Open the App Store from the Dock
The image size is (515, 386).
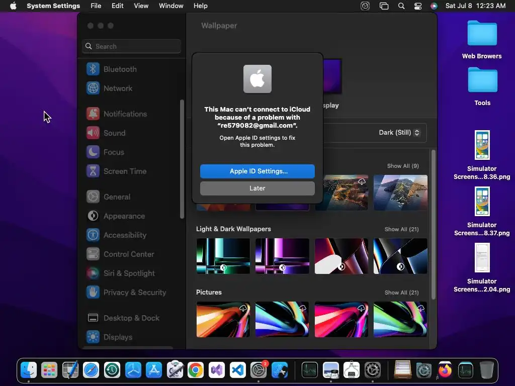[154, 370]
